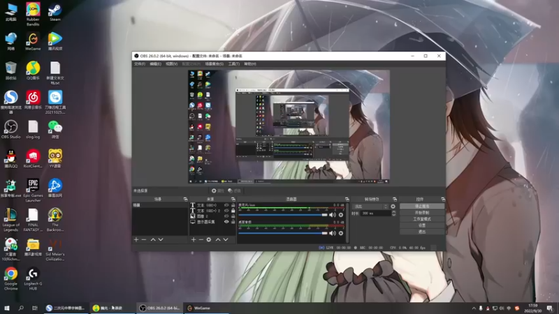This screenshot has height=314, width=559.
Task: Toggle lock of 文本 (GDI+) 2 source
Action: (x=233, y=211)
